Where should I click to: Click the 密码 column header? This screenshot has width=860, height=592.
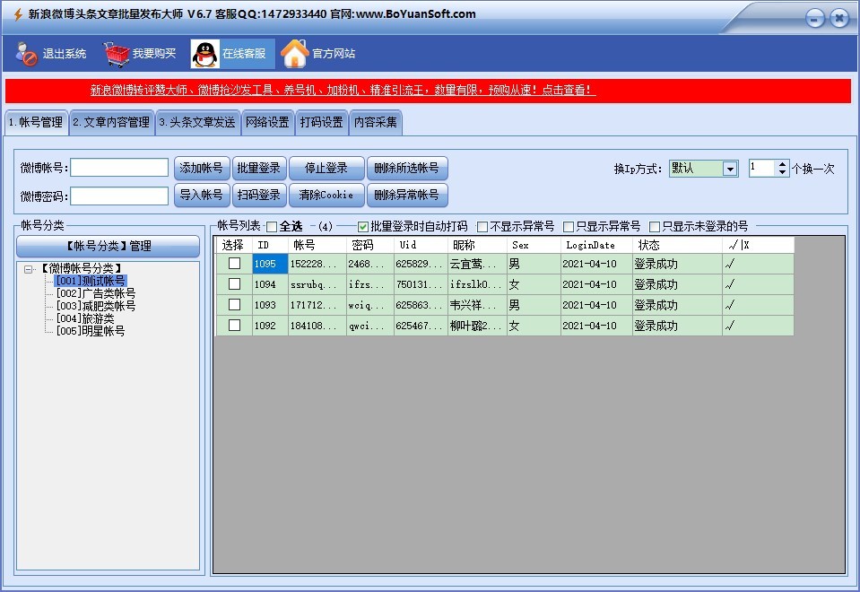(369, 245)
